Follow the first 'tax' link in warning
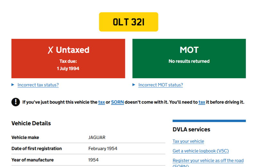This screenshot has width=257, height=167. click(102, 102)
